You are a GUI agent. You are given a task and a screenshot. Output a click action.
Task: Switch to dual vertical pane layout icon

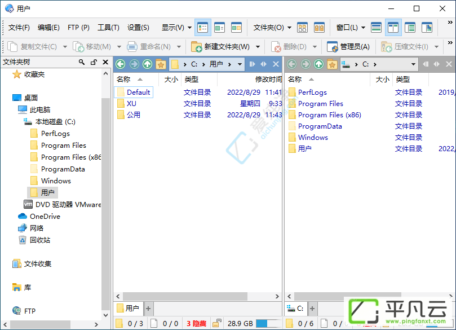(393, 28)
